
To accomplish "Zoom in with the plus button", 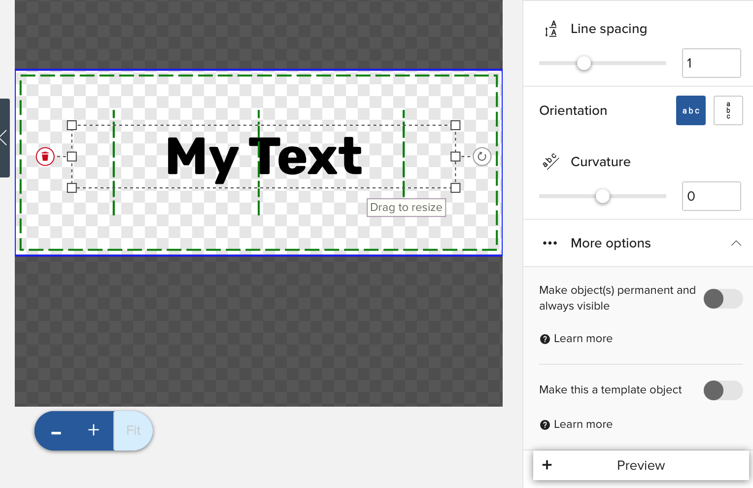I will pyautogui.click(x=94, y=430).
